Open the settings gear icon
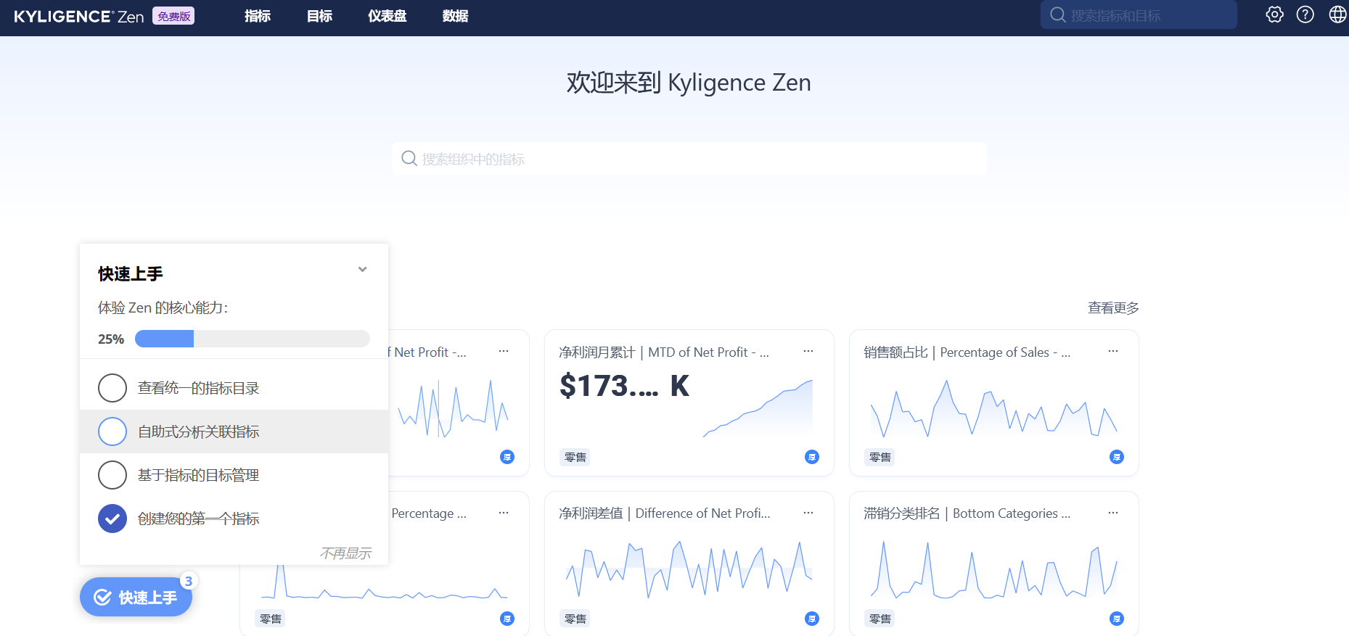Image resolution: width=1349 pixels, height=636 pixels. (x=1274, y=15)
